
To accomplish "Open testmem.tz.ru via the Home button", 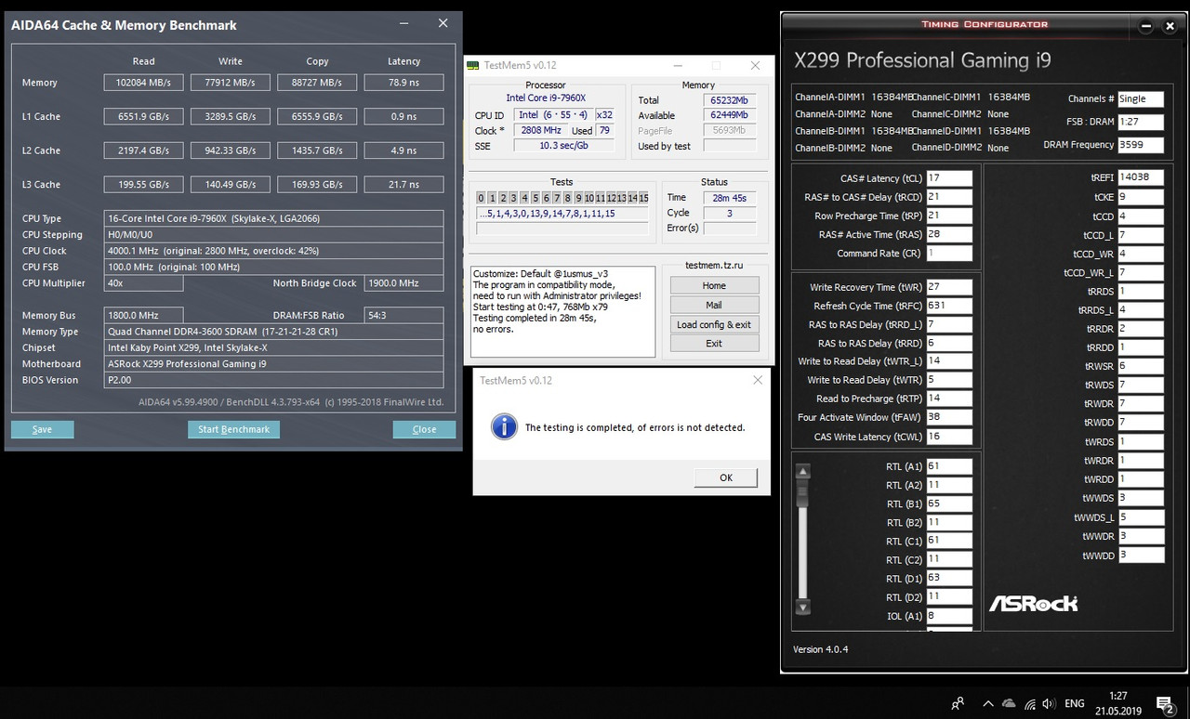I will pos(714,285).
